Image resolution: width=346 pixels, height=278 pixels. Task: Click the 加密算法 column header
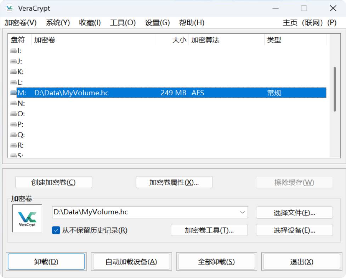(x=205, y=40)
